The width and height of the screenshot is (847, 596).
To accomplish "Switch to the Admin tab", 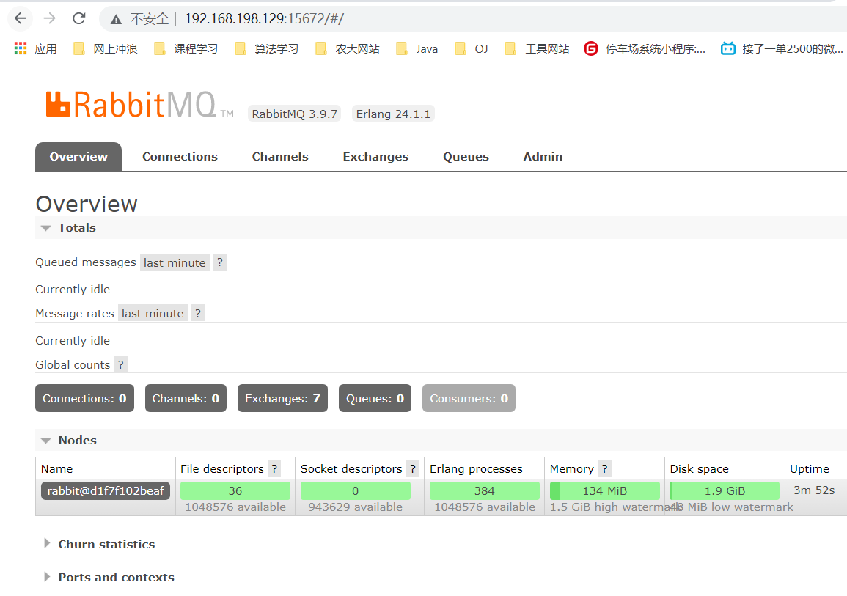I will [543, 157].
